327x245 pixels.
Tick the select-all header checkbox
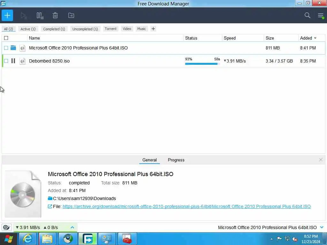[x=6, y=38]
